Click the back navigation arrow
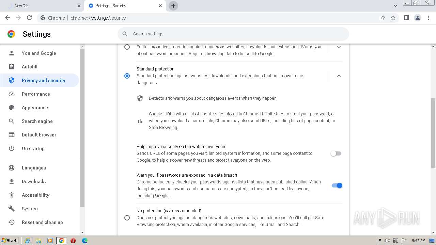This screenshot has width=436, height=245. pos(7,18)
